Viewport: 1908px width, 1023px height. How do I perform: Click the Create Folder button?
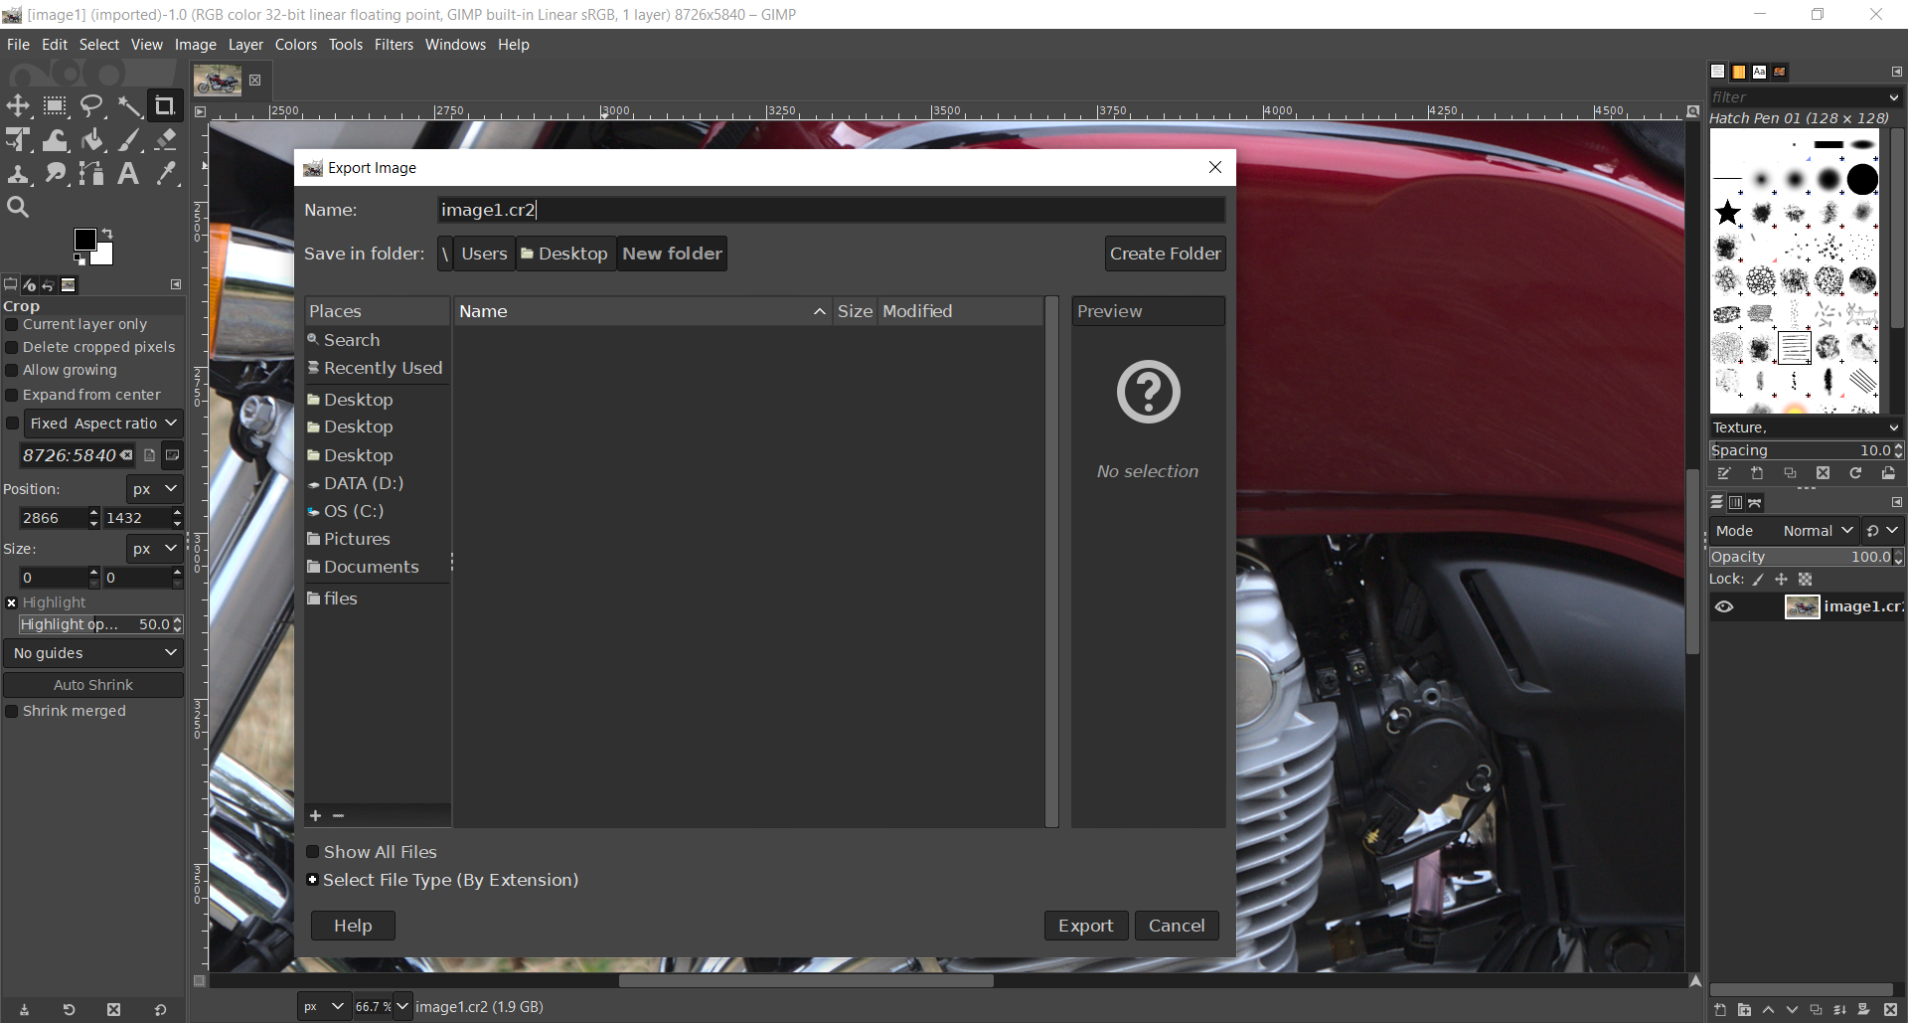click(1165, 254)
